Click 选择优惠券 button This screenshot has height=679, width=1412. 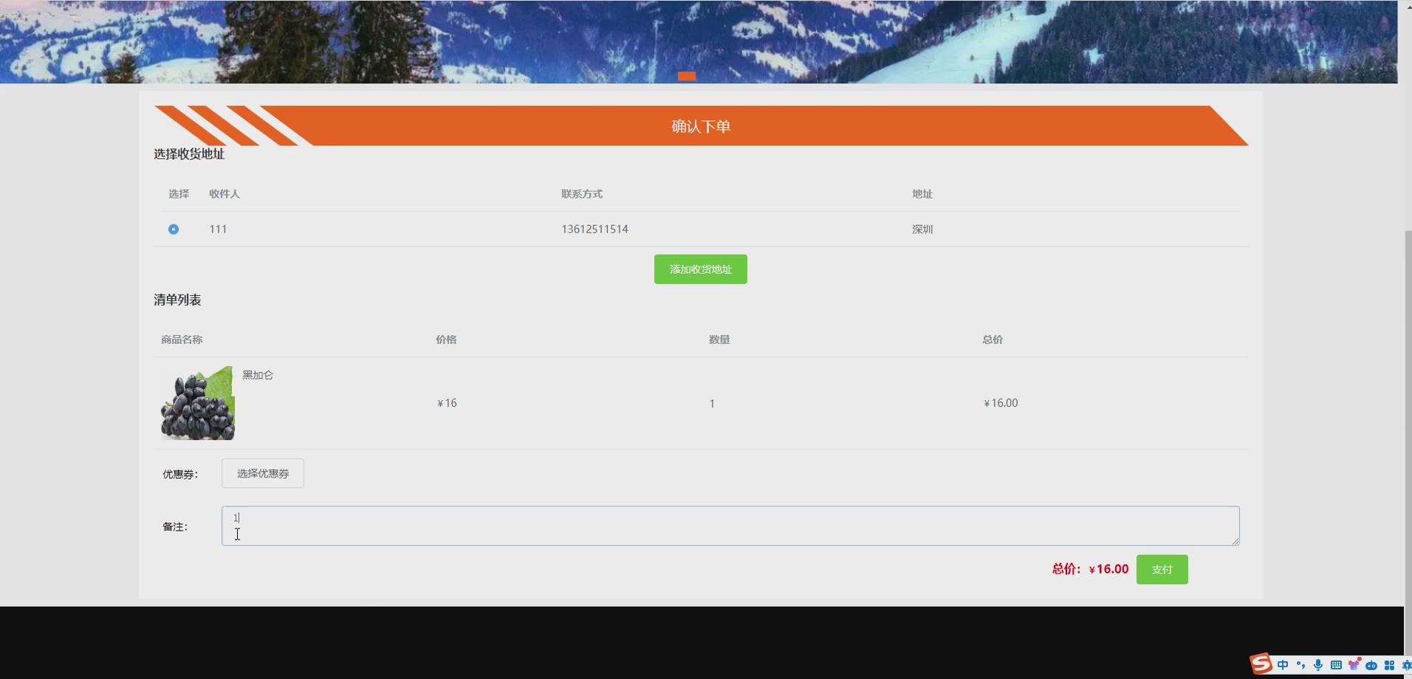(263, 473)
